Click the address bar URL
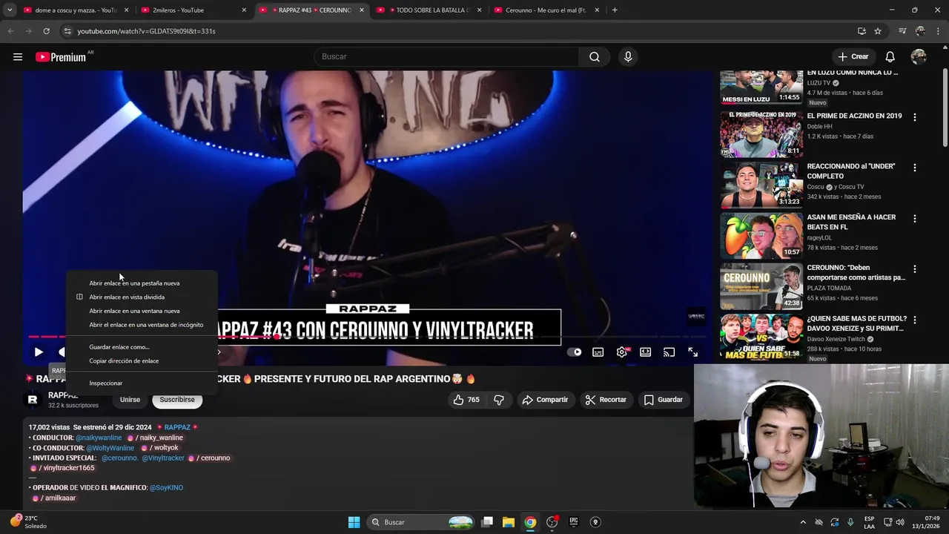Screen dimensions: 949x534 point(146,31)
